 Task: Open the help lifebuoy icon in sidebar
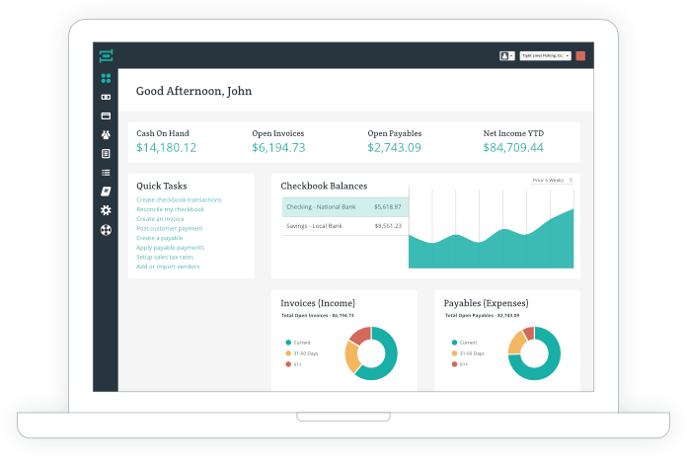[x=106, y=230]
